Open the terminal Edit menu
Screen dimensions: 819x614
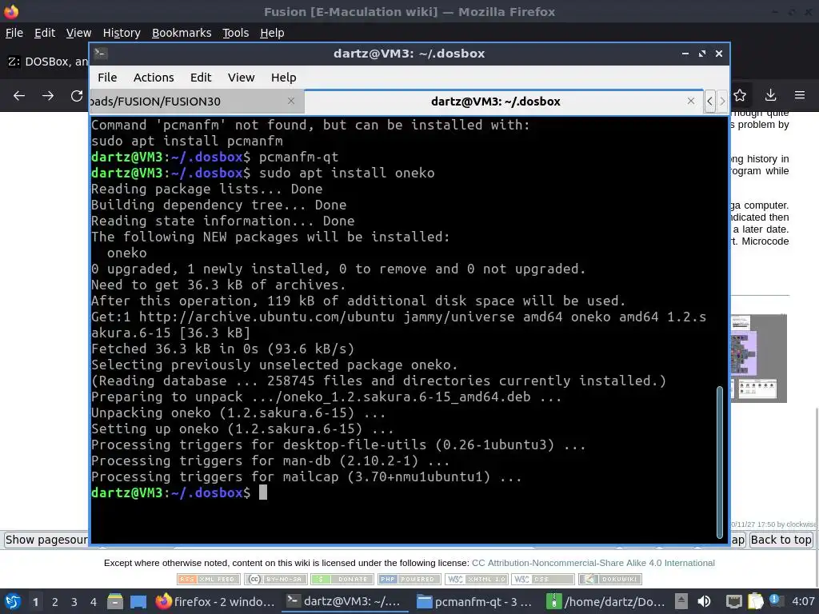click(201, 78)
